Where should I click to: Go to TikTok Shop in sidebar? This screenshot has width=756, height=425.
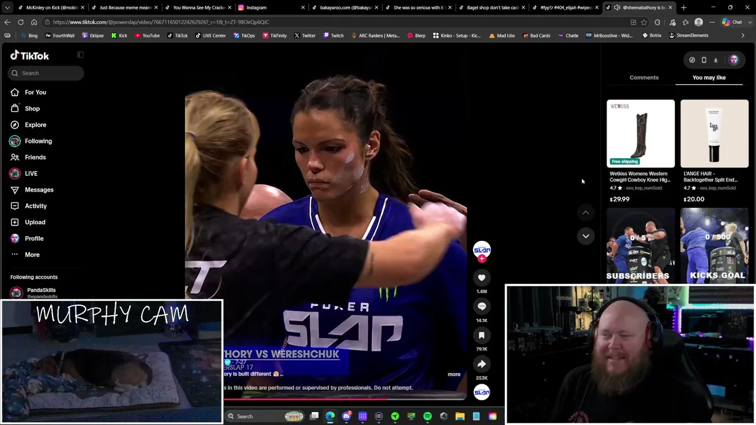[x=32, y=109]
